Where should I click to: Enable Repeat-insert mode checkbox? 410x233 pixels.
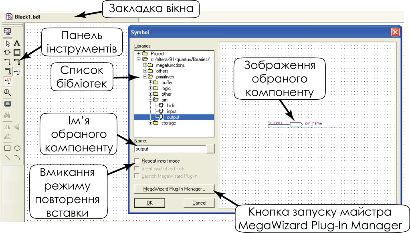(137, 161)
